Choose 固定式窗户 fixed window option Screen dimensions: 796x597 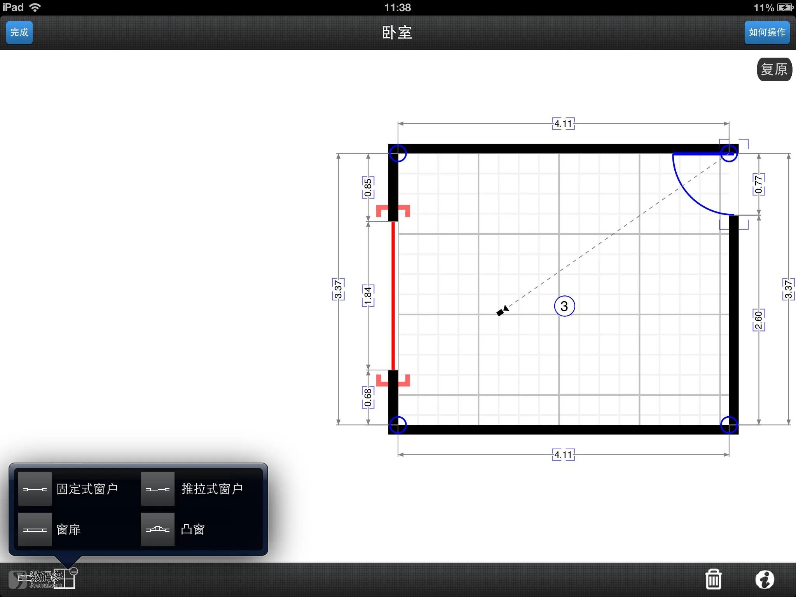coord(69,489)
